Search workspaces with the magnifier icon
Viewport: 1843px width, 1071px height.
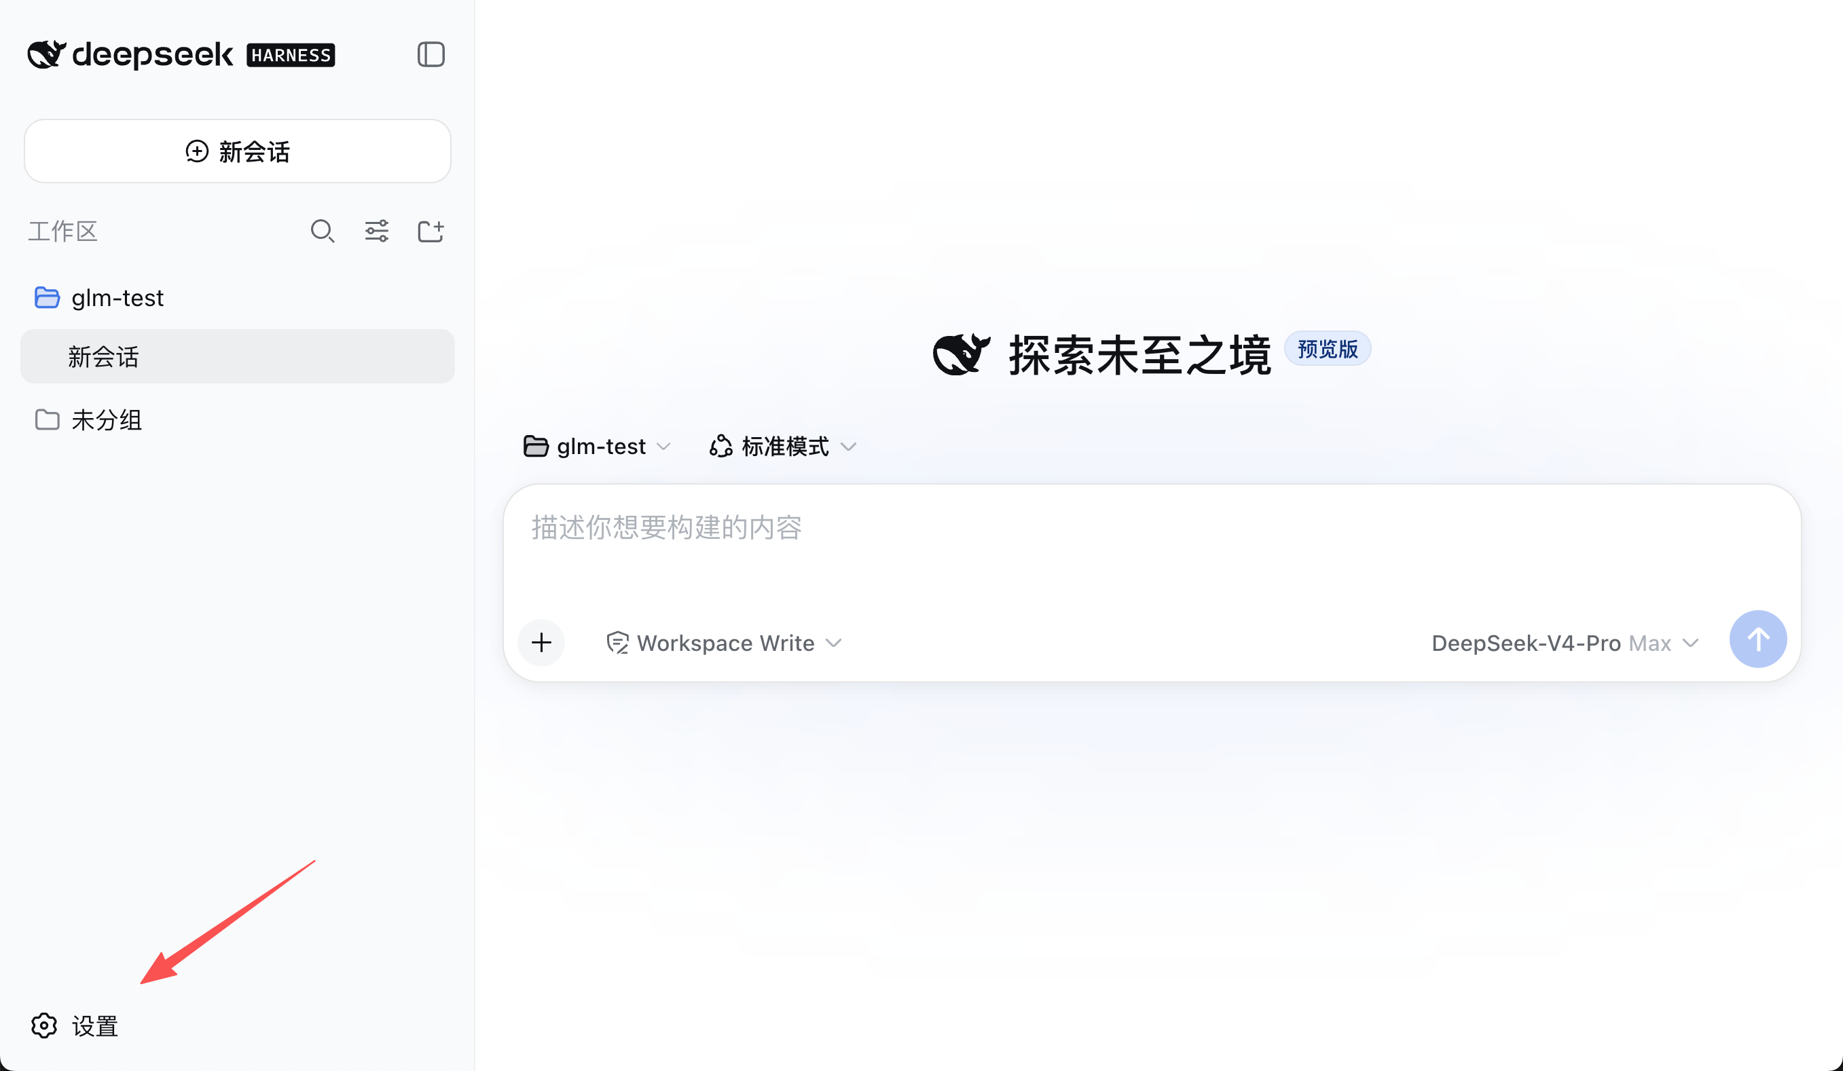point(322,231)
